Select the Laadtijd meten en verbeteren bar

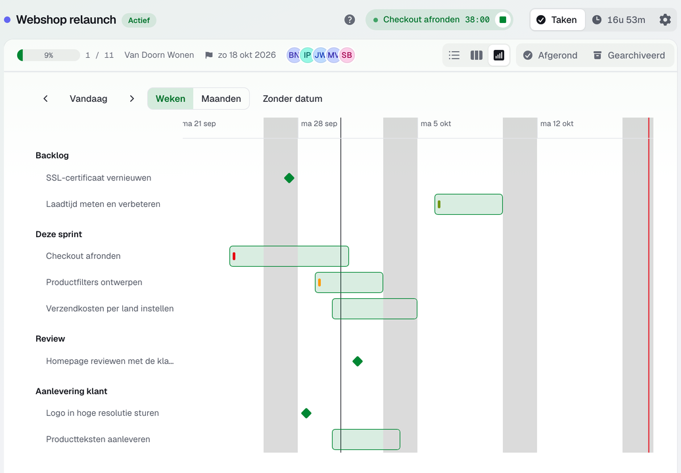(x=469, y=204)
